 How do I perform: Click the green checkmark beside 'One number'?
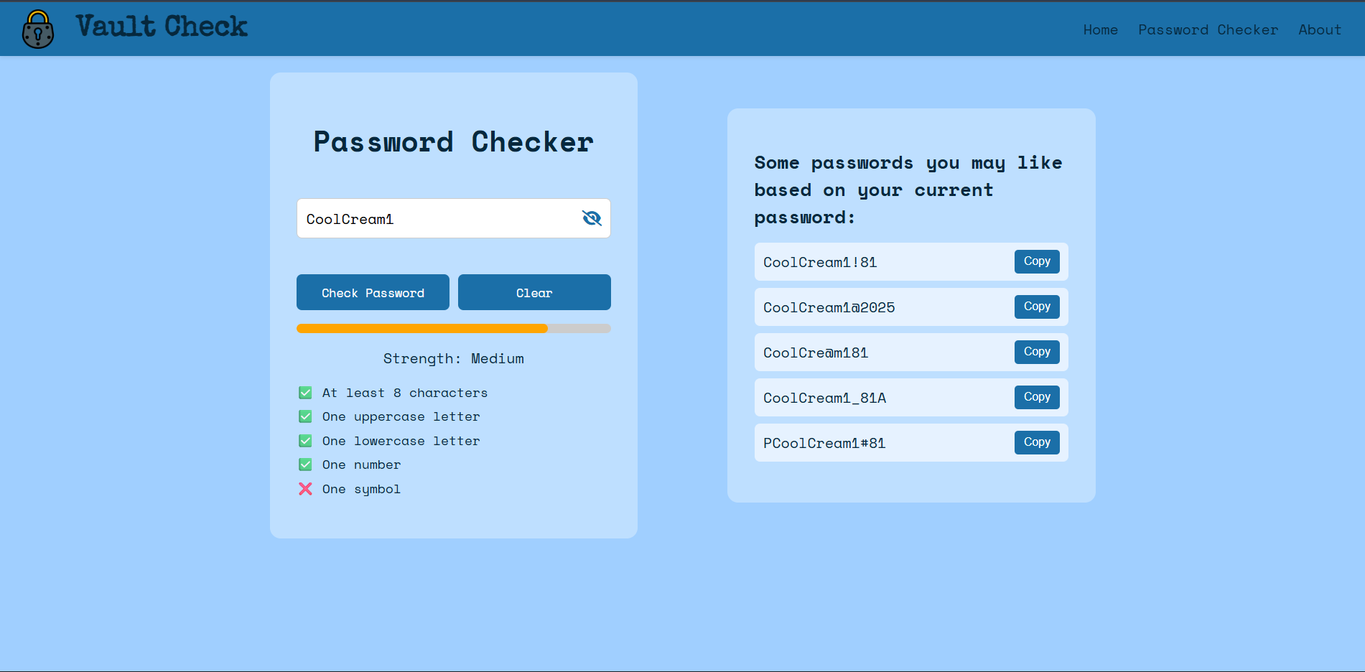[305, 465]
